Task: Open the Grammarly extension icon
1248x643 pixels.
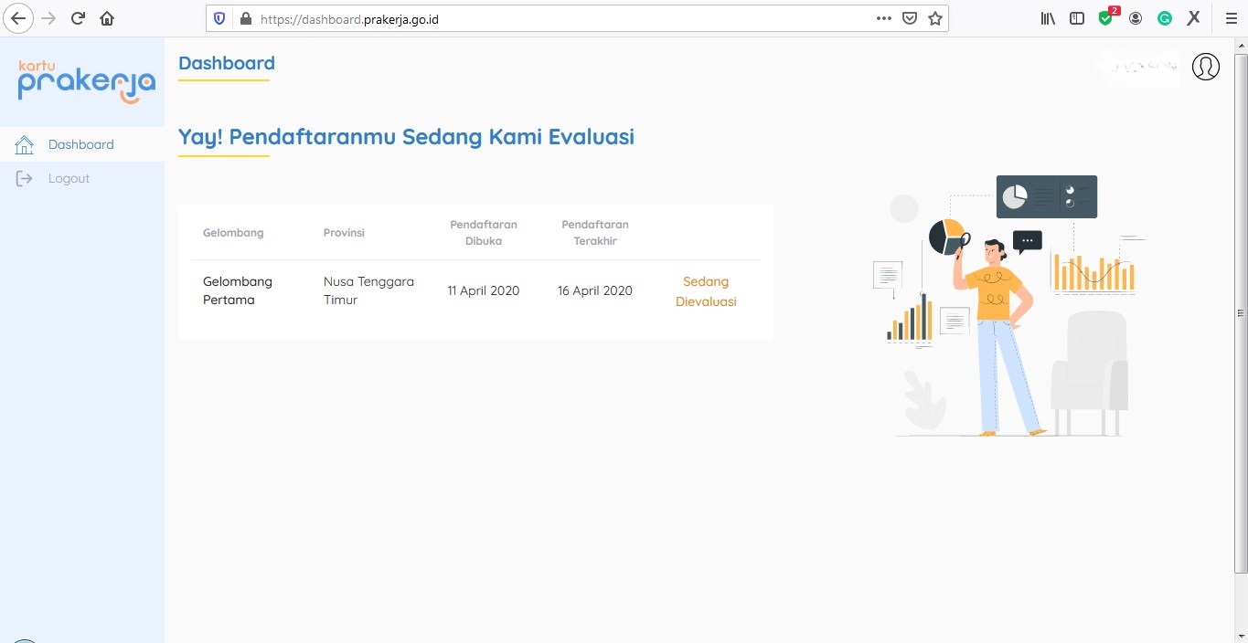Action: coord(1164,18)
